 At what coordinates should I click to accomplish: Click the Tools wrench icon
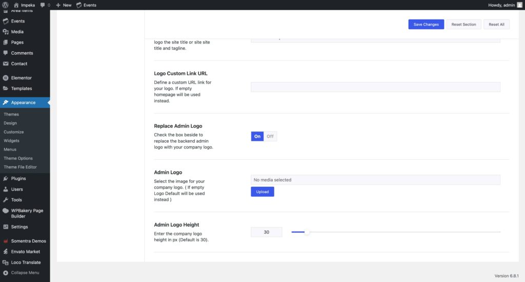pos(6,200)
